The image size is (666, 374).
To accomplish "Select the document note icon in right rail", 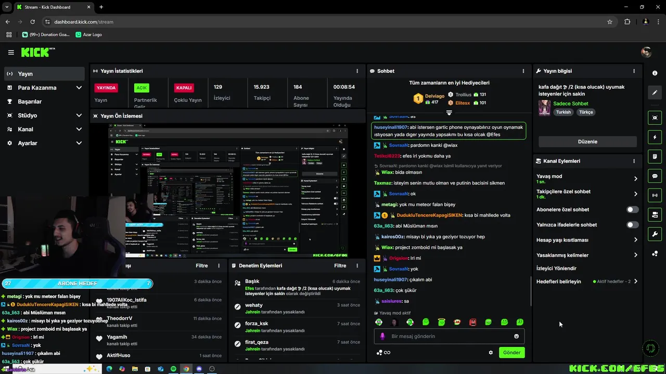I will [655, 156].
